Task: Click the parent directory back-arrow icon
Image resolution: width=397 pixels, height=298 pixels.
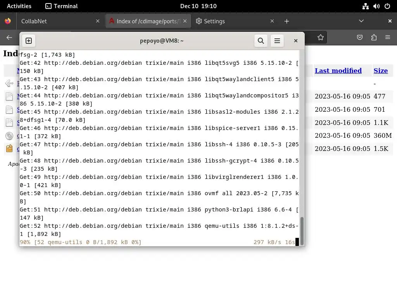Action: tap(9, 83)
